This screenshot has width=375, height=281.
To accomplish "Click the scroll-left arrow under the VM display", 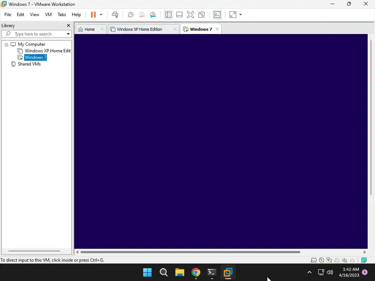I will [x=77, y=252].
